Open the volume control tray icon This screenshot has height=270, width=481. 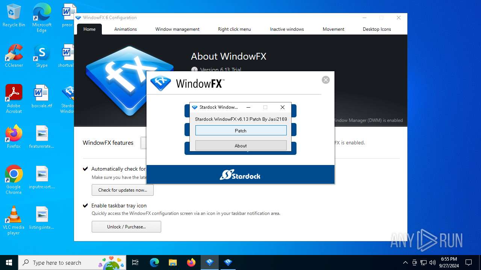(x=433, y=262)
